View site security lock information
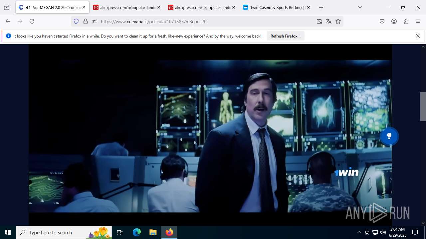This screenshot has height=239, width=426. pos(86,21)
